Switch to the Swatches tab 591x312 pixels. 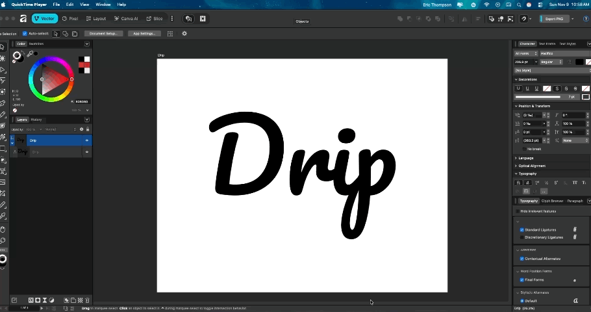pos(36,44)
